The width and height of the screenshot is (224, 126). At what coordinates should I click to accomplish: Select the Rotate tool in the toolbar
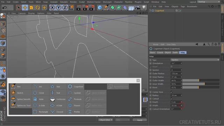pyautogui.click(x=37, y=7)
